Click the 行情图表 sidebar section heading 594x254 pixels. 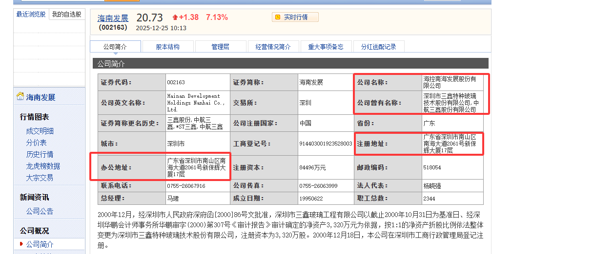tap(34, 117)
